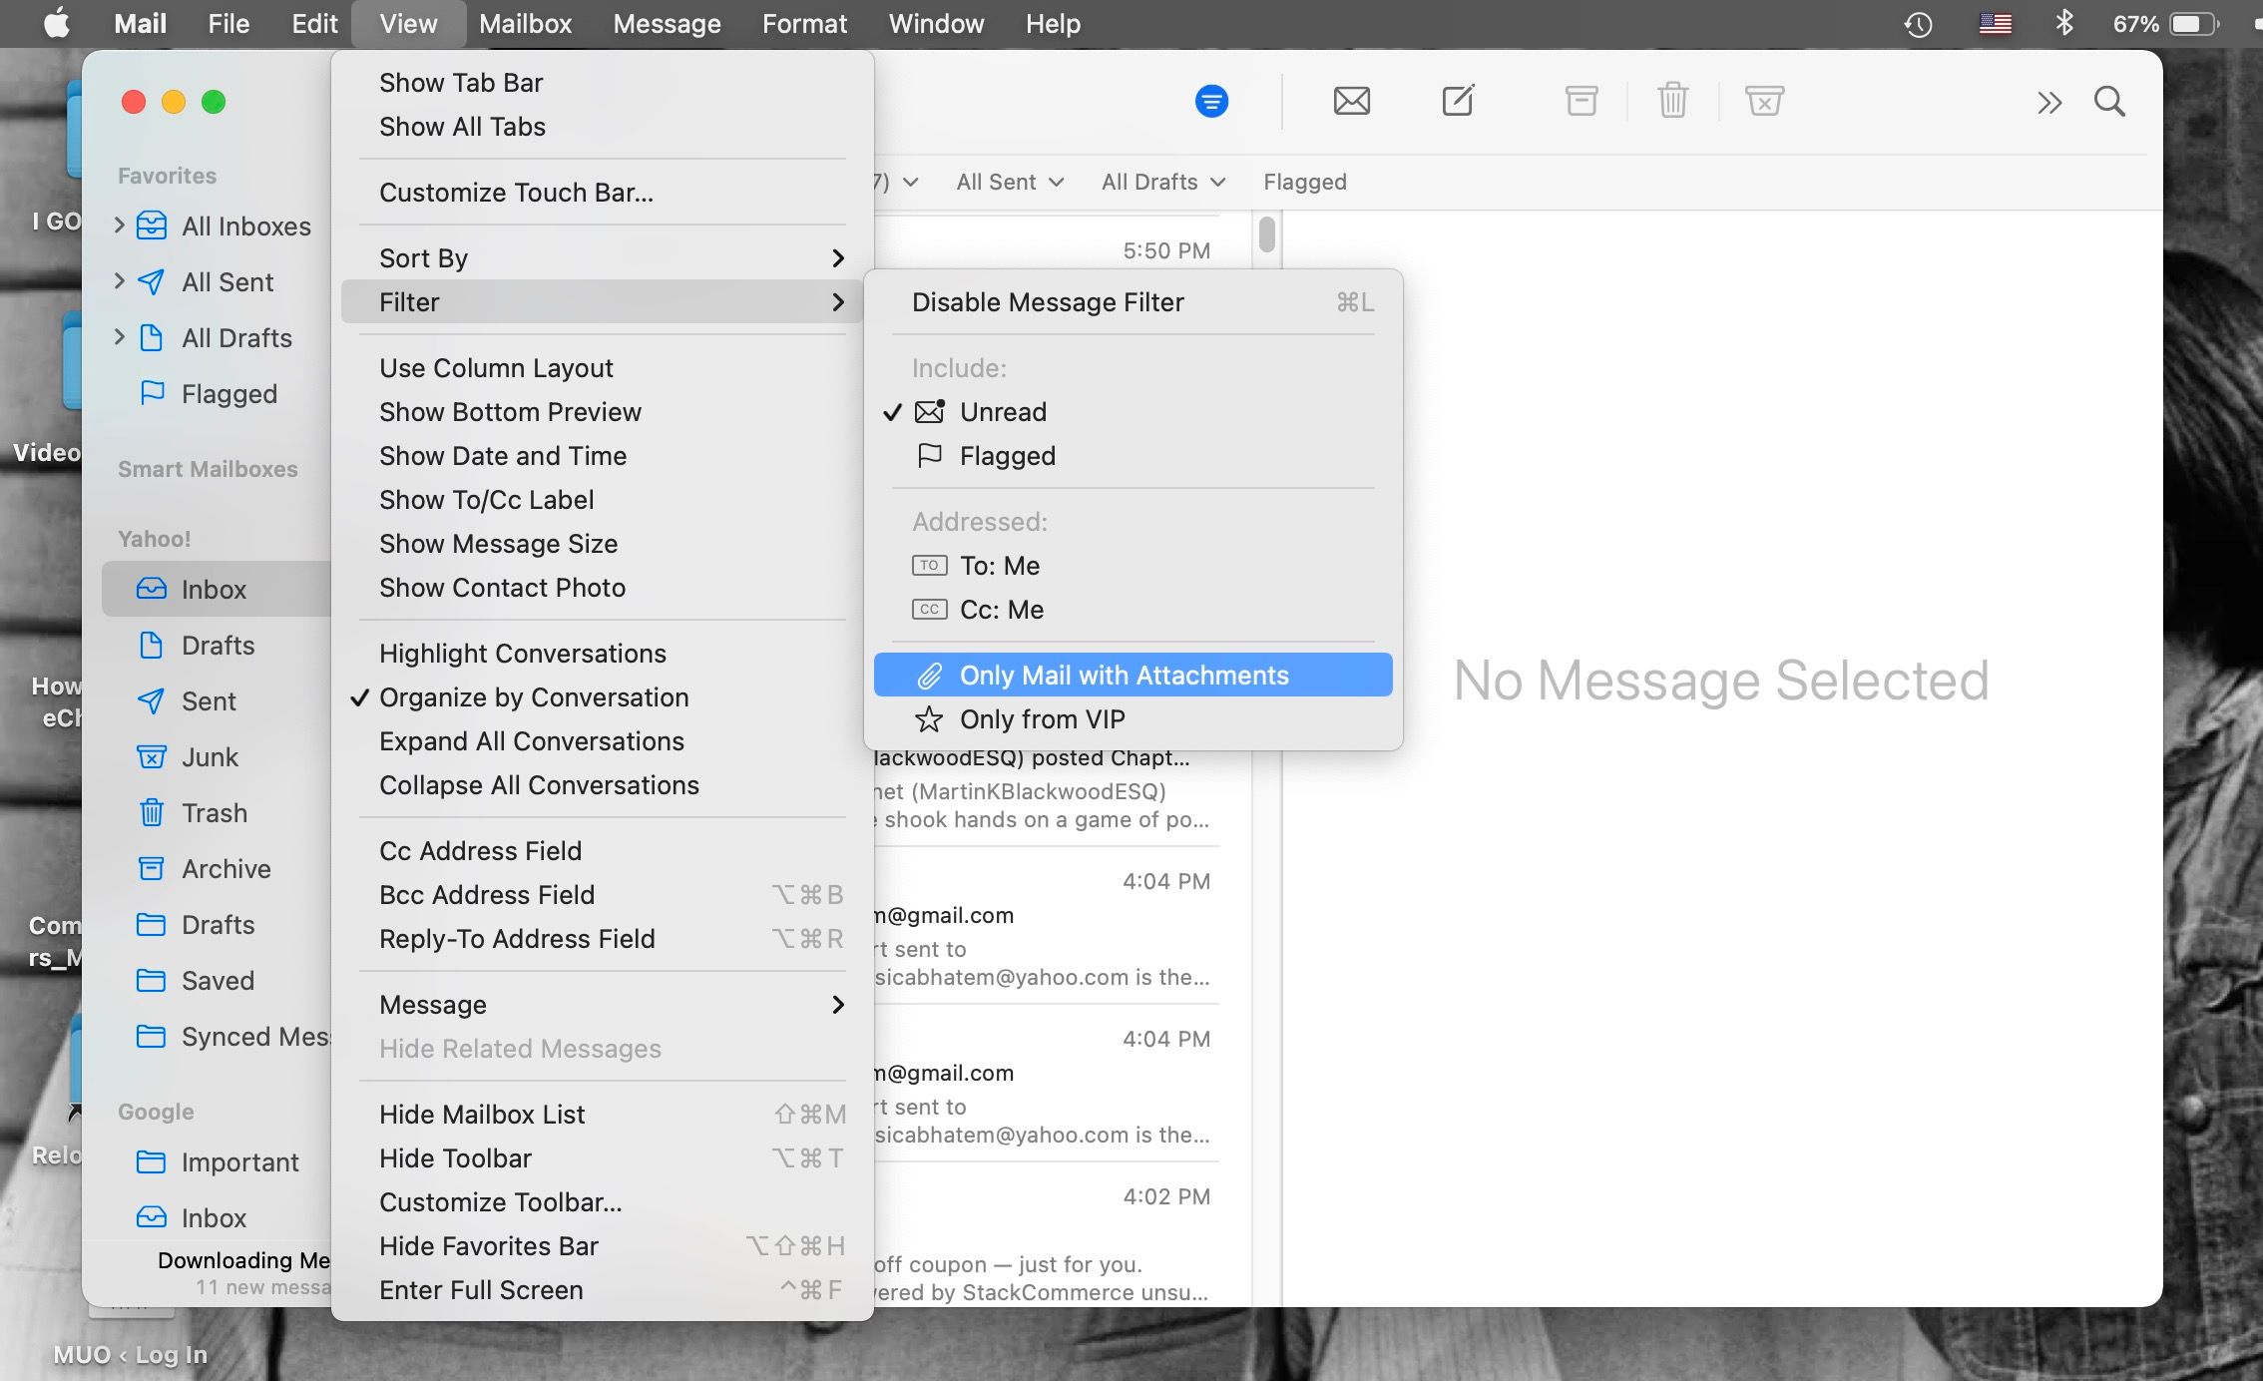The height and width of the screenshot is (1381, 2263).
Task: Select Only Mail with Attachments
Action: (x=1124, y=676)
